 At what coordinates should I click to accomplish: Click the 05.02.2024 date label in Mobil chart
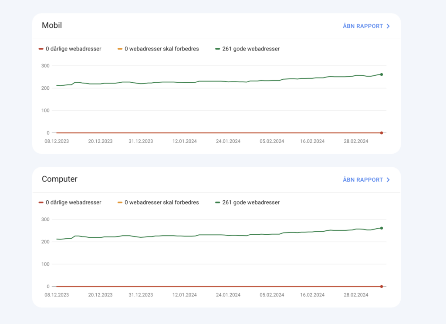[272, 142]
